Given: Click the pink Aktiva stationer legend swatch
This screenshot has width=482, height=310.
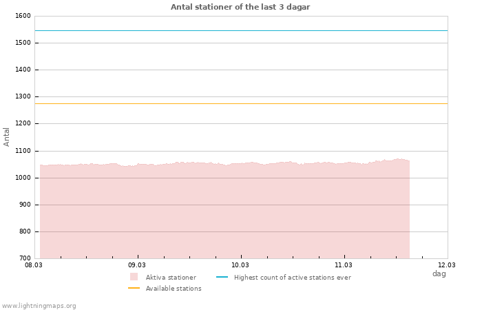Looking at the screenshot, I should (x=134, y=277).
